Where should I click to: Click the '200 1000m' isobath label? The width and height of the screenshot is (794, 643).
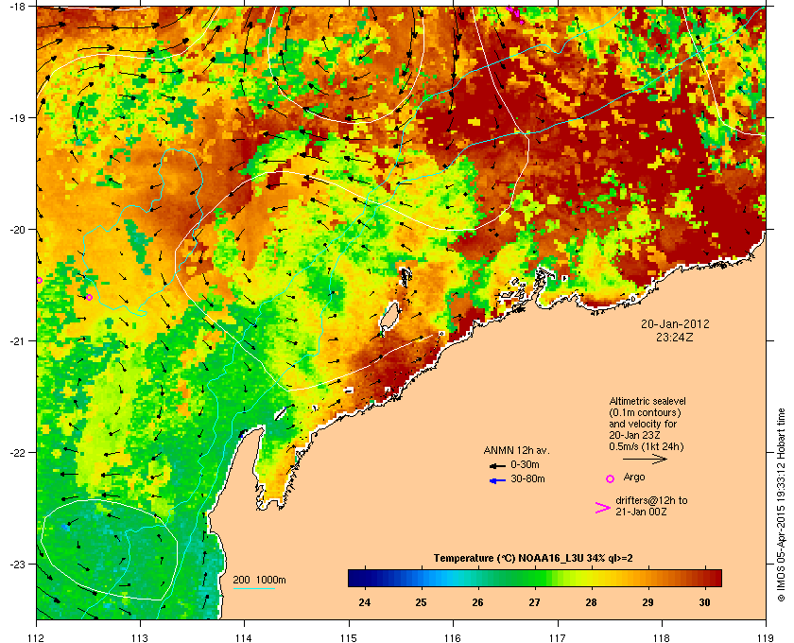point(259,581)
